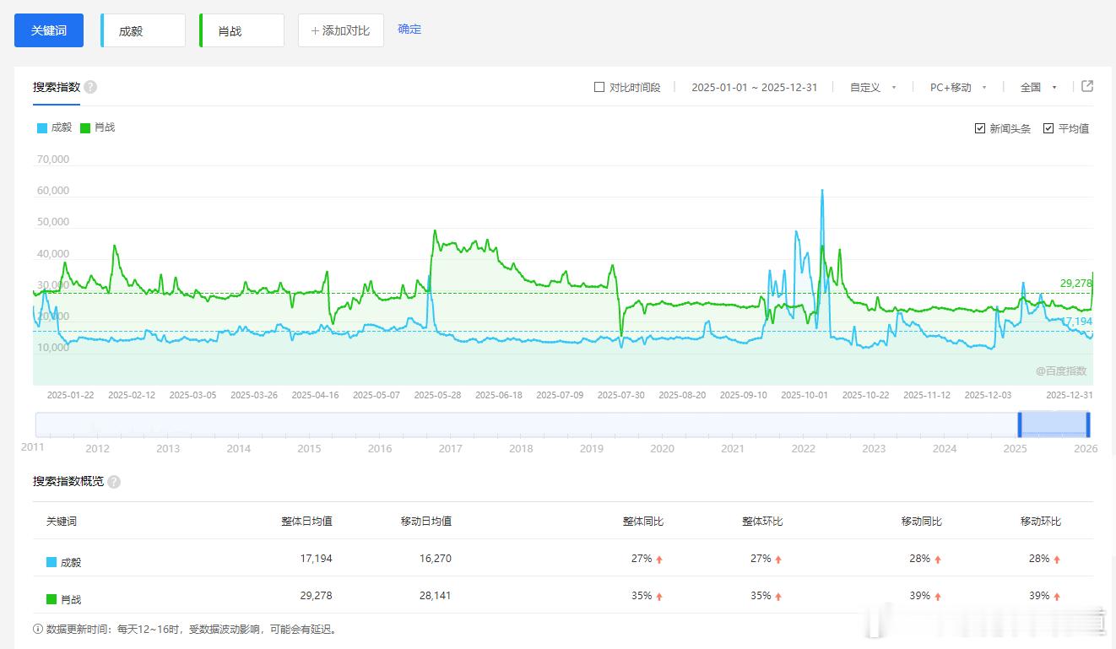The image size is (1116, 649).
Task: Click help icon beside 搜索指数概览
Action: point(114,482)
